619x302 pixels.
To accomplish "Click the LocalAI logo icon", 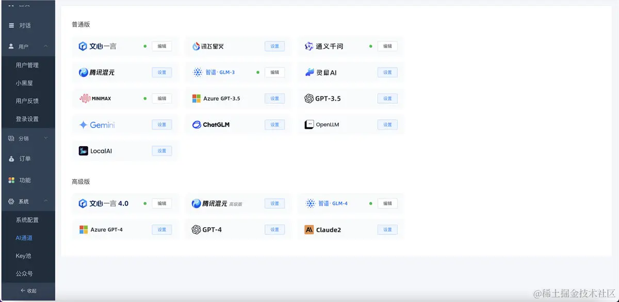I will coord(83,151).
